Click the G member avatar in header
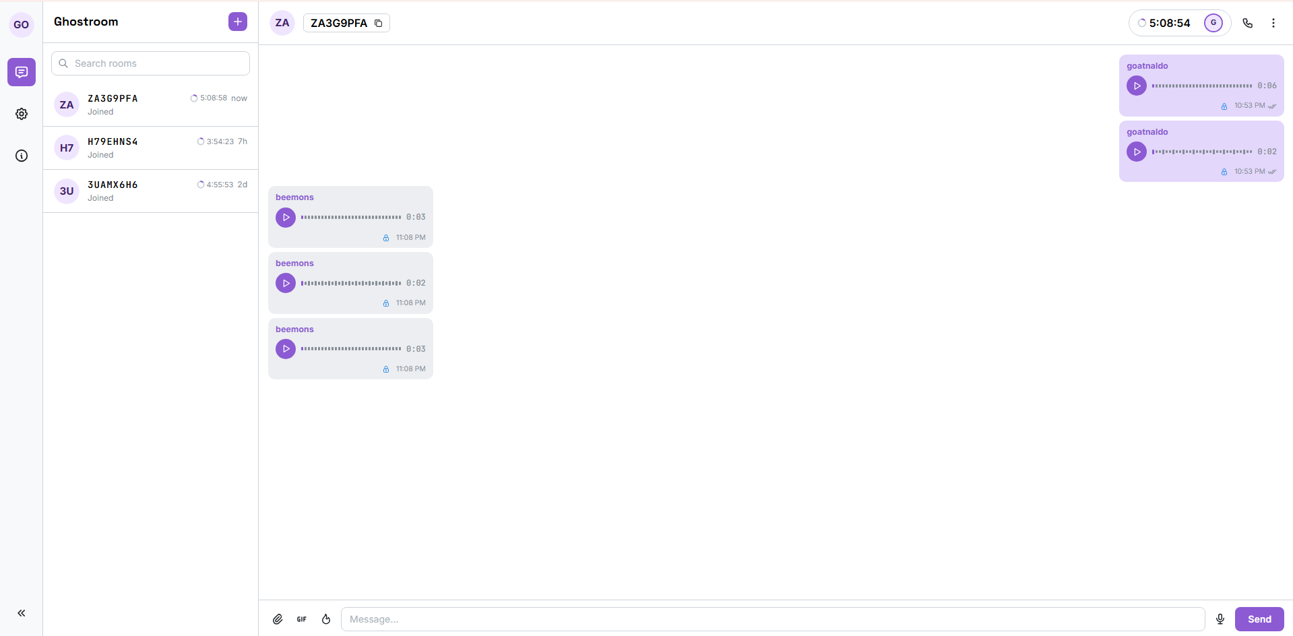 click(x=1213, y=23)
